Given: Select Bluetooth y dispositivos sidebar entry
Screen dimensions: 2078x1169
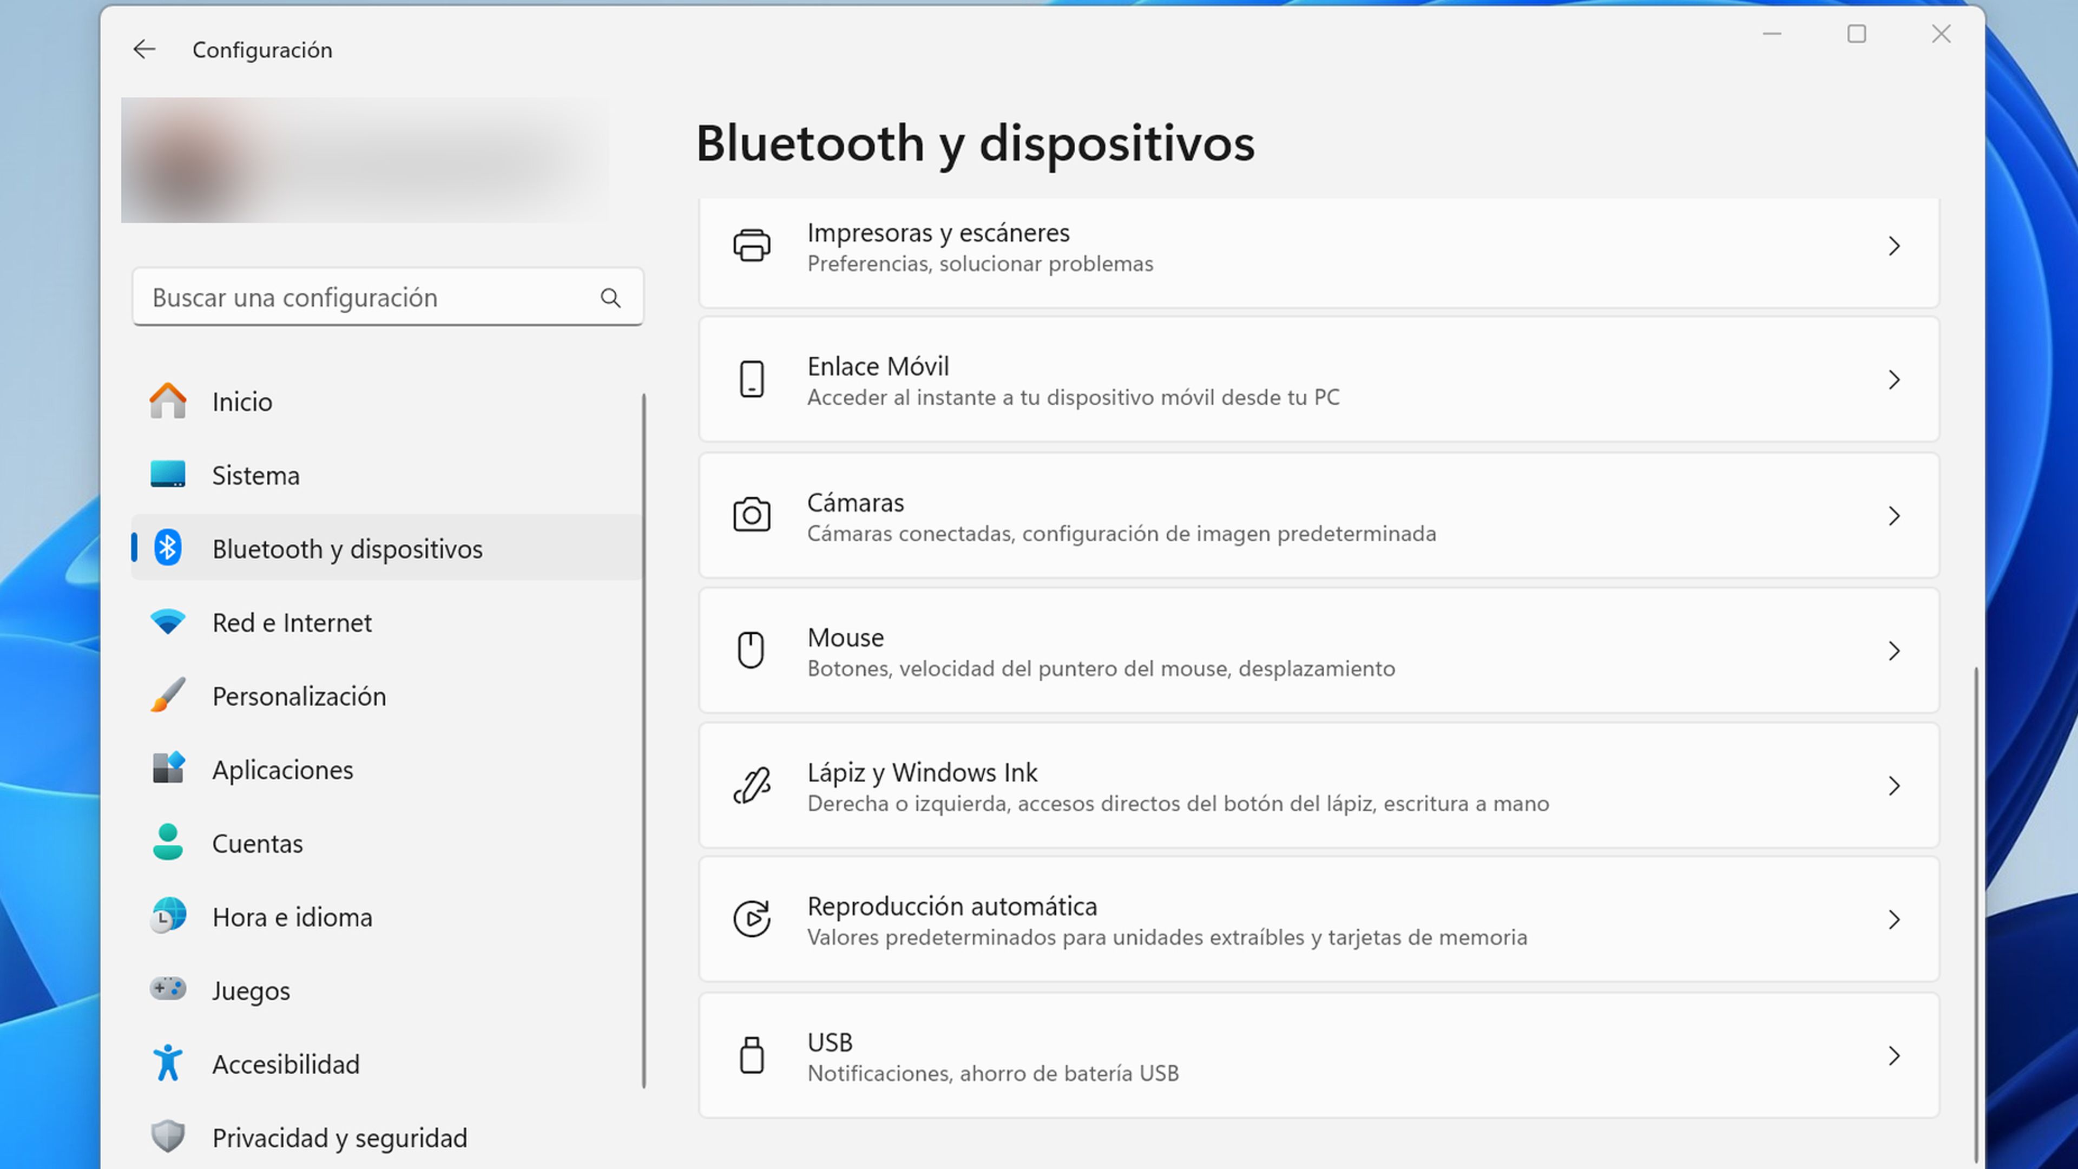Looking at the screenshot, I should tap(386, 548).
